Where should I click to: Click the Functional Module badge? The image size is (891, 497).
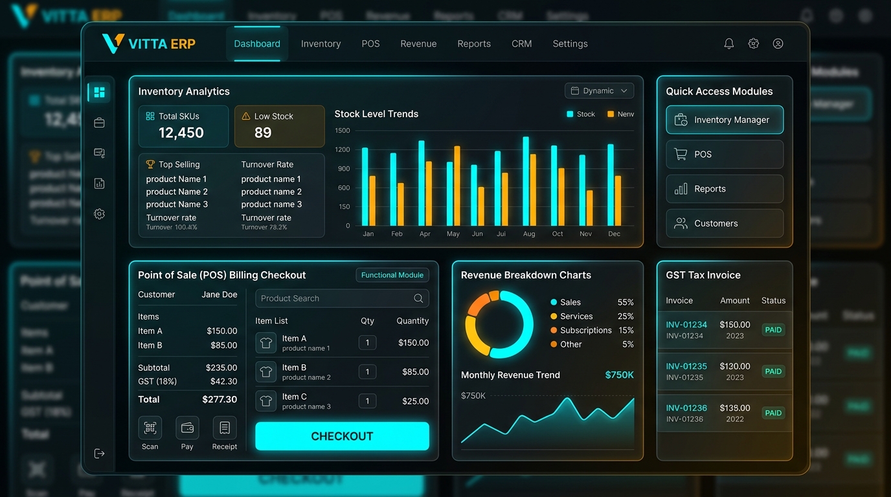click(392, 275)
